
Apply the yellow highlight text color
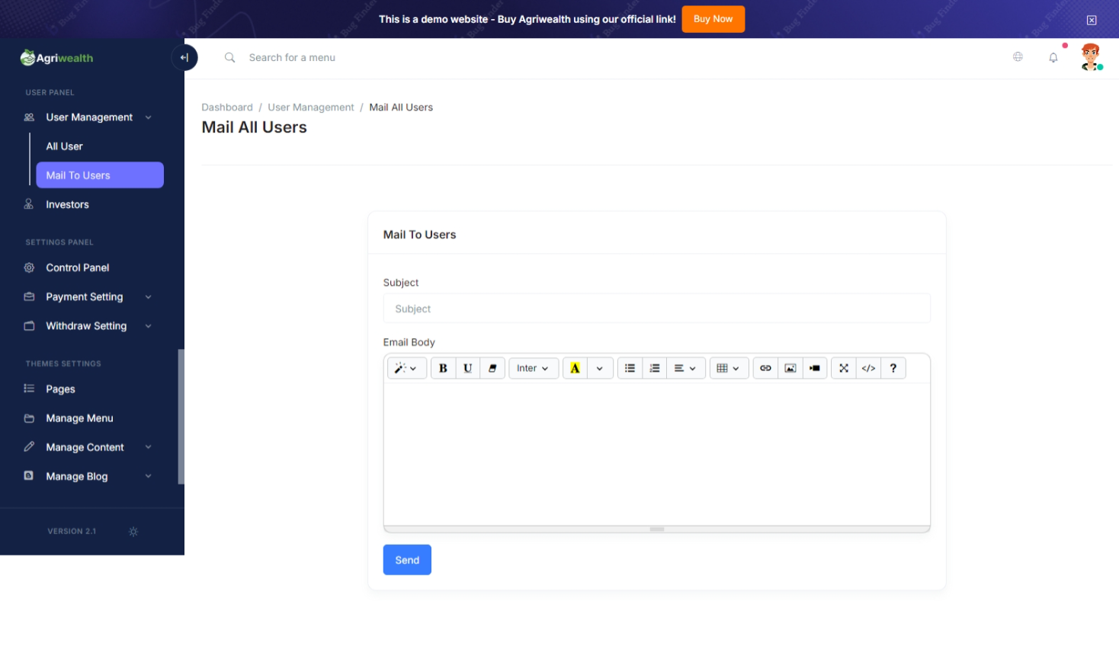575,368
